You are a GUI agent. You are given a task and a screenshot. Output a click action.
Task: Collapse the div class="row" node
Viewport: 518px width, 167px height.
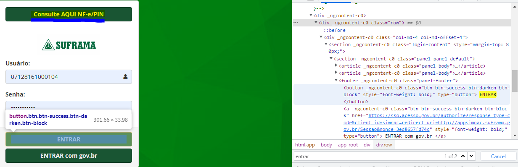(316, 23)
